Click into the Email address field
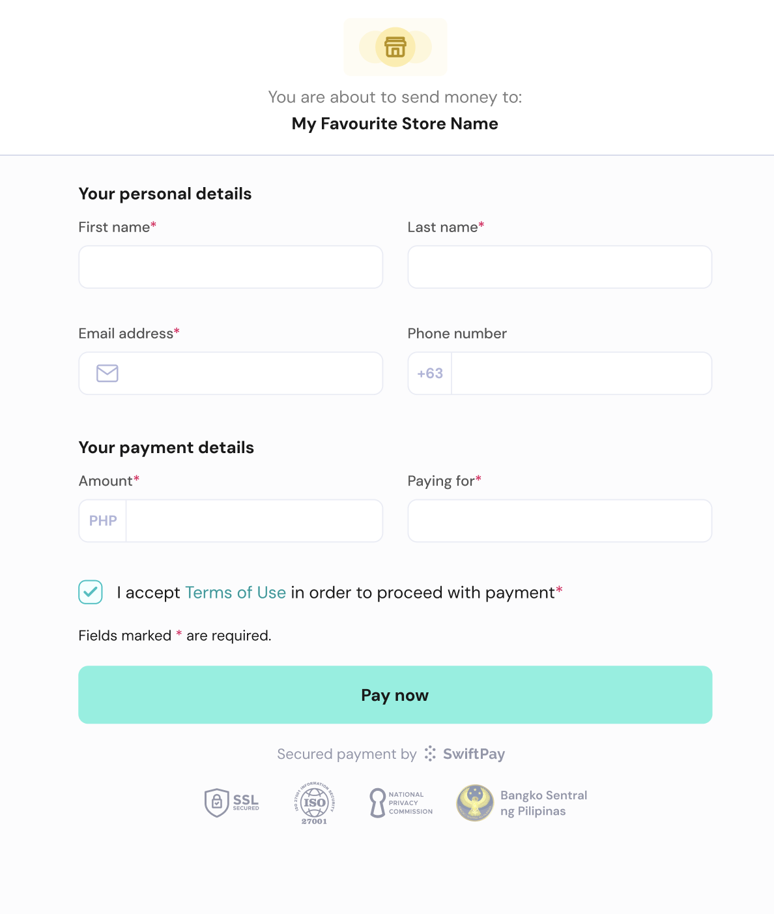The width and height of the screenshot is (774, 914). point(250,373)
